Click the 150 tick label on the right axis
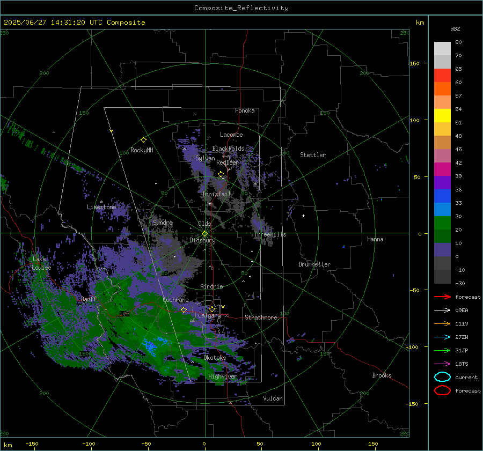This screenshot has width=483, height=451. point(415,63)
